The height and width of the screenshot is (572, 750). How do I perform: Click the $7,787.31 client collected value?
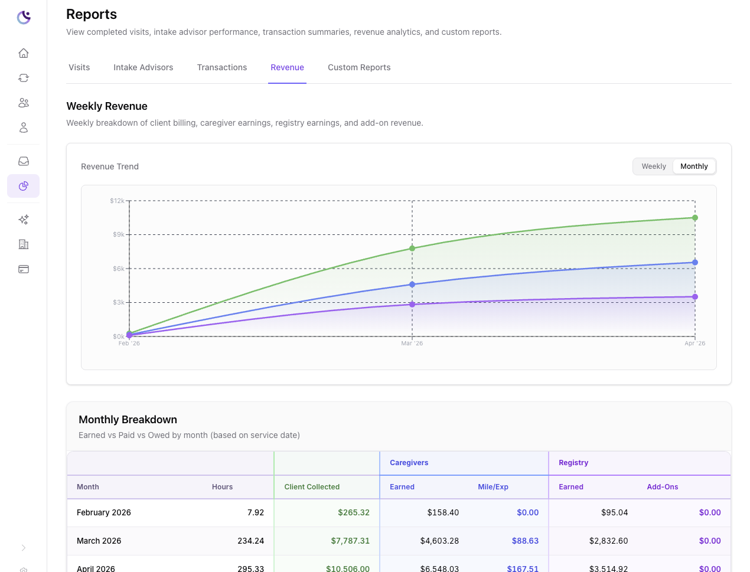pos(350,541)
